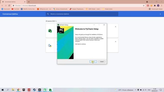Open a new Chrome tab
This screenshot has height=92, width=164.
pyautogui.click(x=29, y=2)
